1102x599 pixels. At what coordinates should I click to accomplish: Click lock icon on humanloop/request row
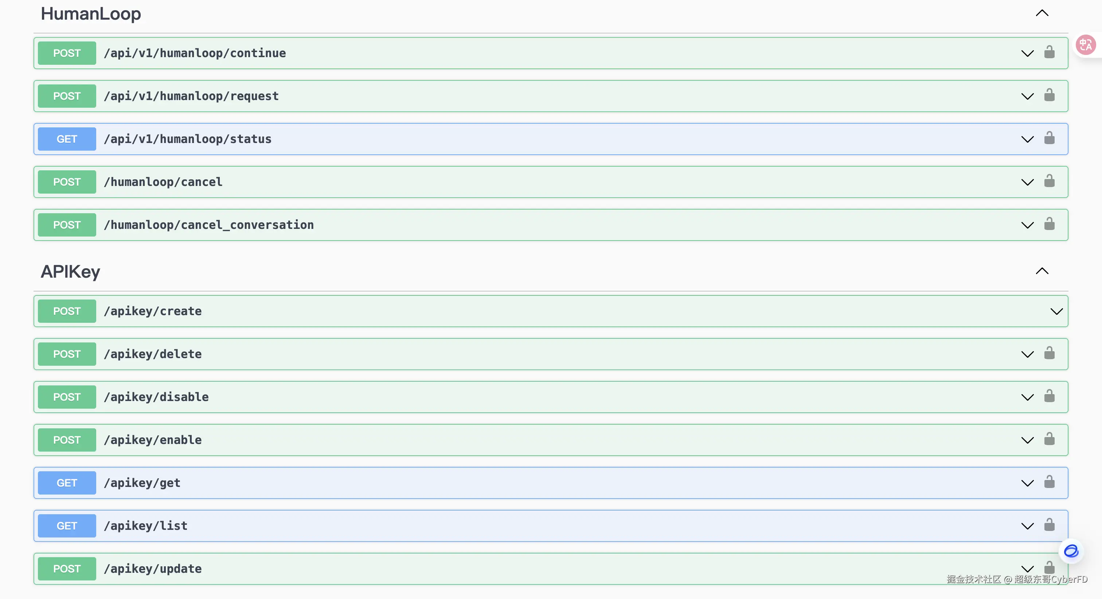click(1049, 95)
